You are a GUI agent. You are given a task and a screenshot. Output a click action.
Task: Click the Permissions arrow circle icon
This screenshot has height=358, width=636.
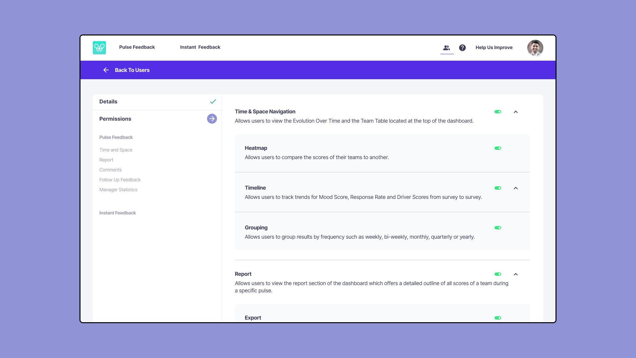point(212,119)
